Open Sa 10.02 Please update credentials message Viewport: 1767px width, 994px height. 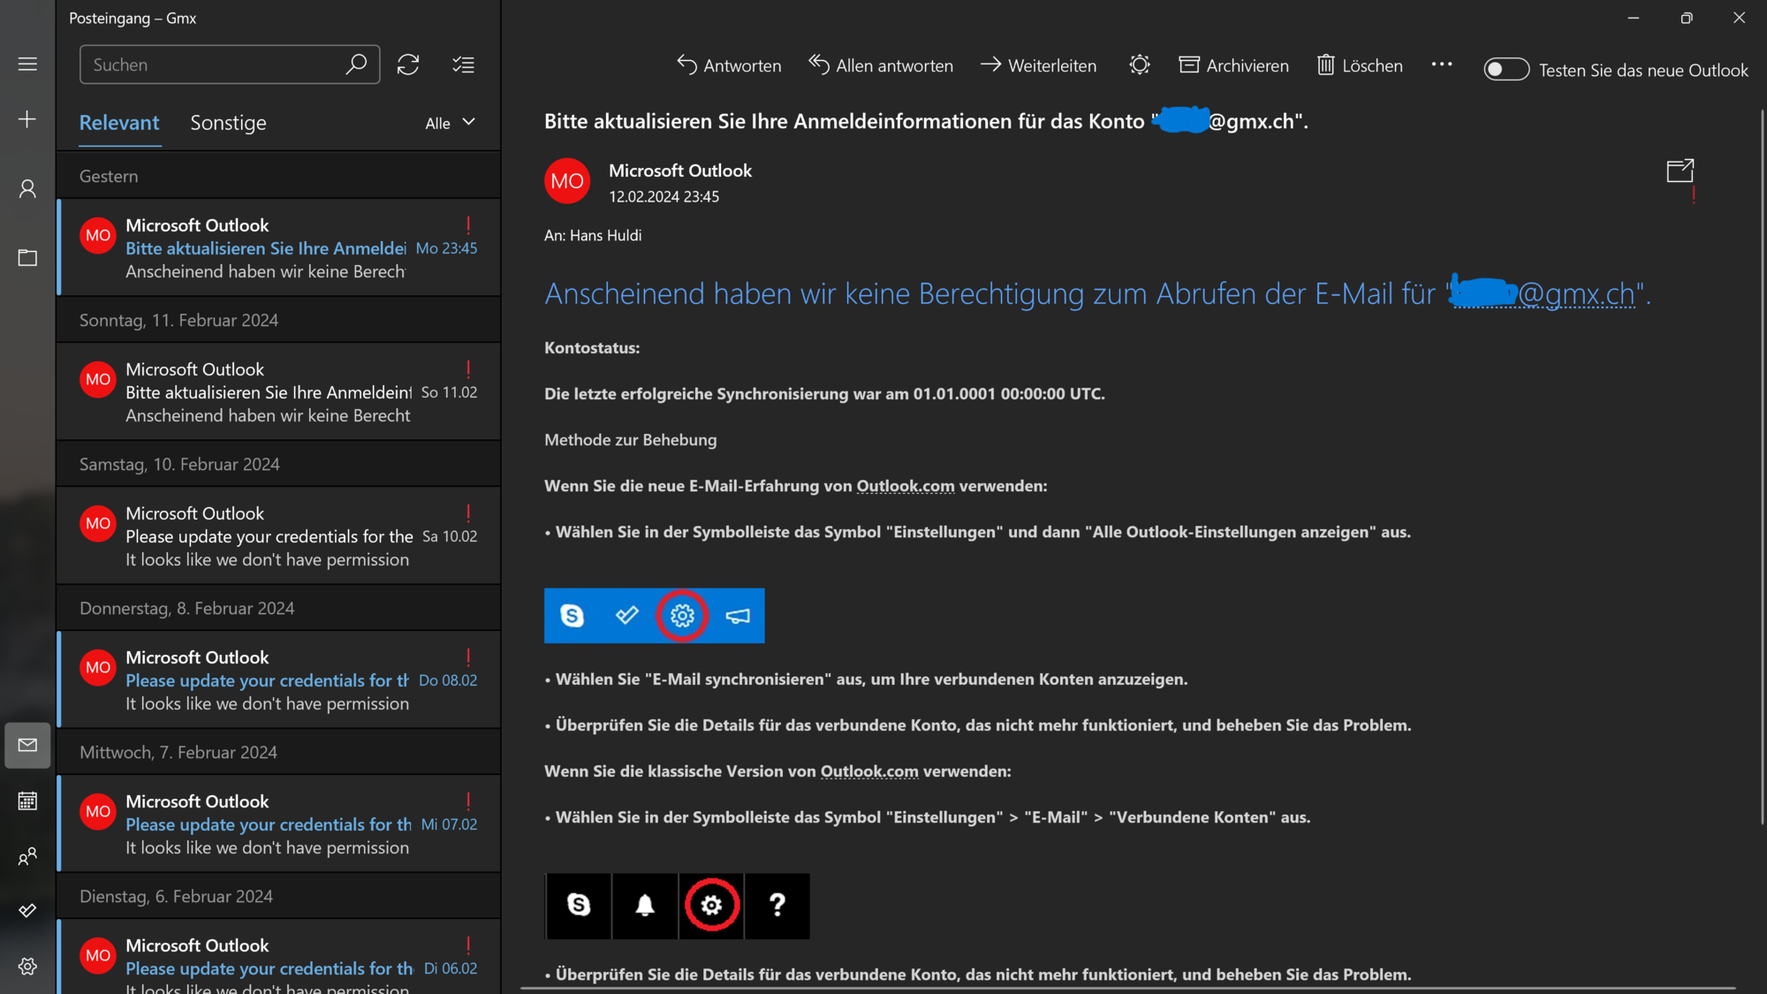(278, 535)
